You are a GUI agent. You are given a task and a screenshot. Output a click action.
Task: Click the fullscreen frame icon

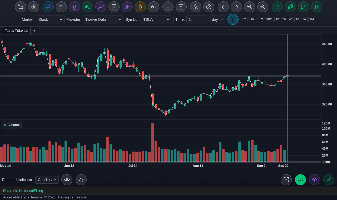pos(286,180)
